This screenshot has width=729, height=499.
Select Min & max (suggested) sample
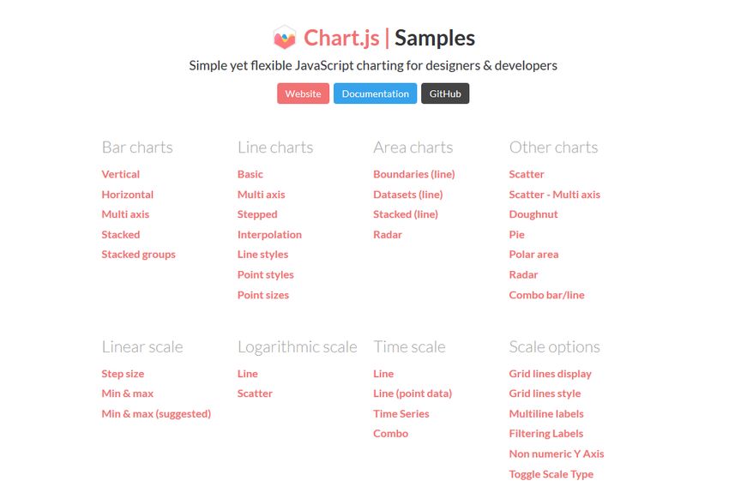tap(156, 414)
